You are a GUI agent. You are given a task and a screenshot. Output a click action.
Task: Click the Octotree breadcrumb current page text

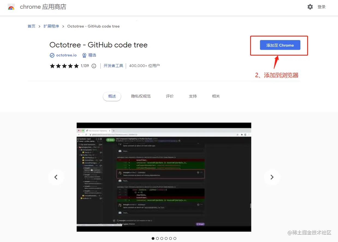[x=93, y=26]
